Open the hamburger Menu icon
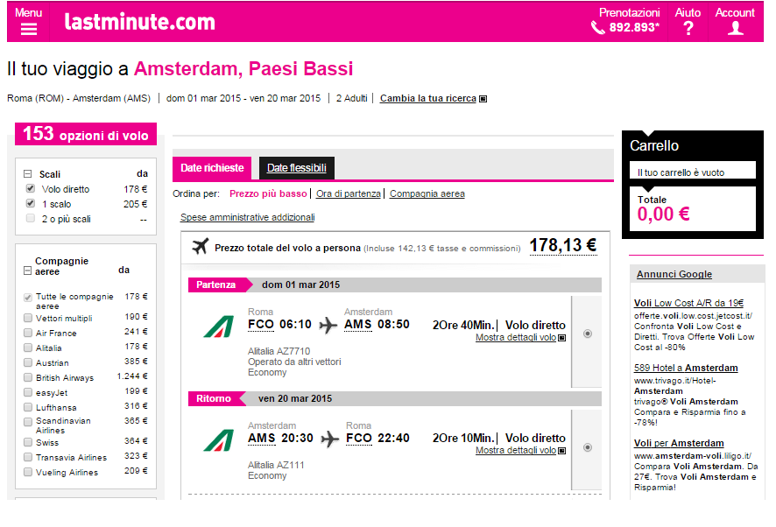The height and width of the screenshot is (527, 776). (29, 29)
